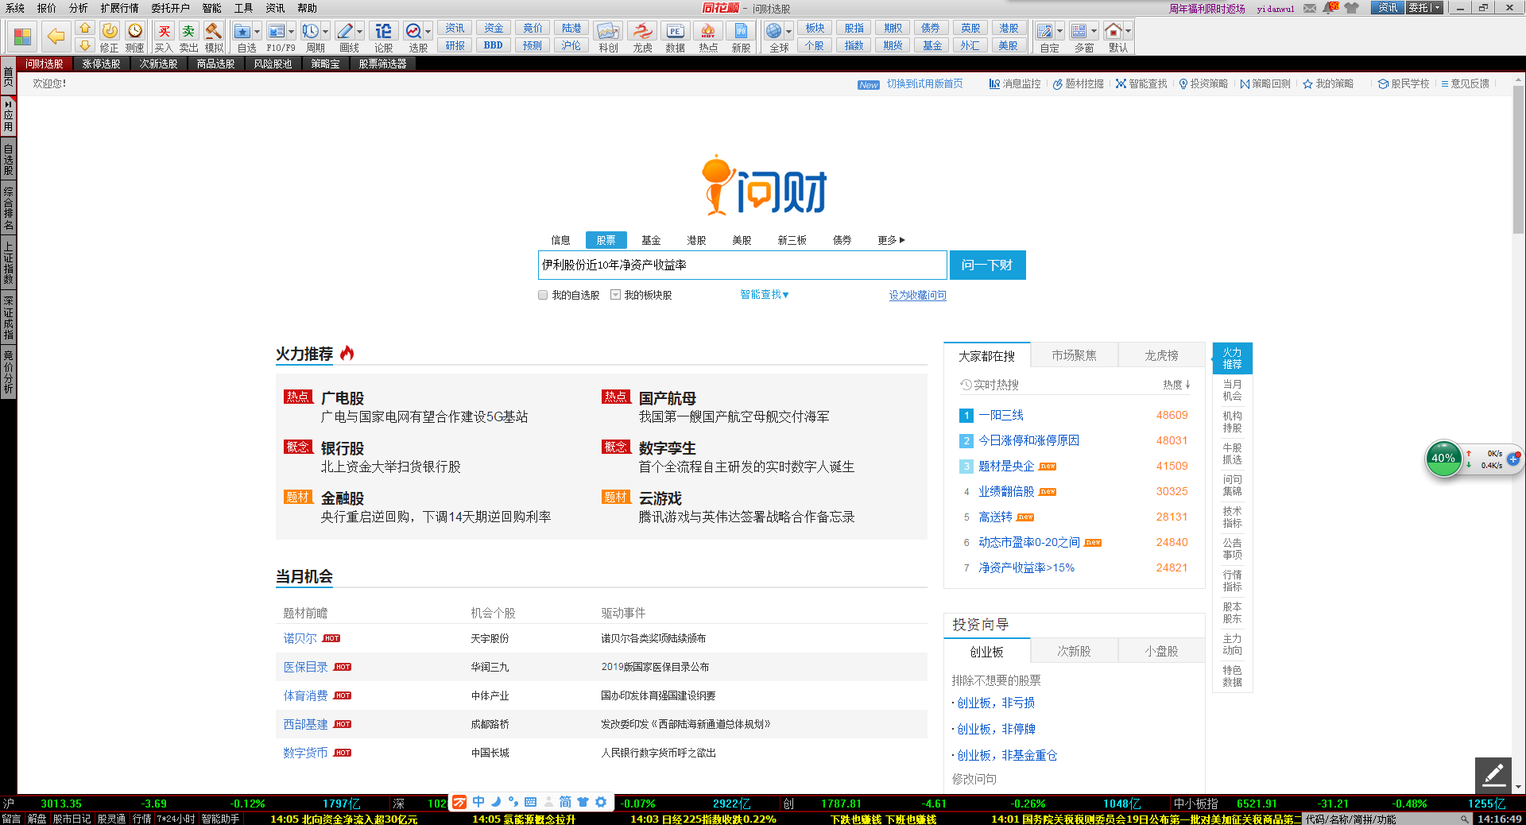Click the notification bell icon

click(1330, 8)
